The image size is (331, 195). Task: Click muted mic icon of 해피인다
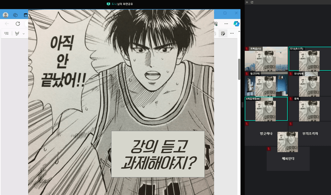point(268,149)
